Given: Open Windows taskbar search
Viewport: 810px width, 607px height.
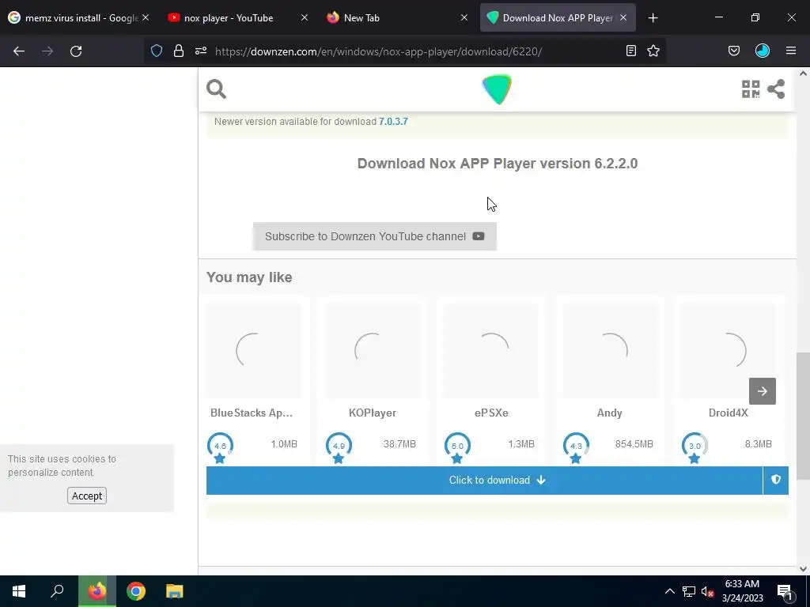Looking at the screenshot, I should point(57,591).
